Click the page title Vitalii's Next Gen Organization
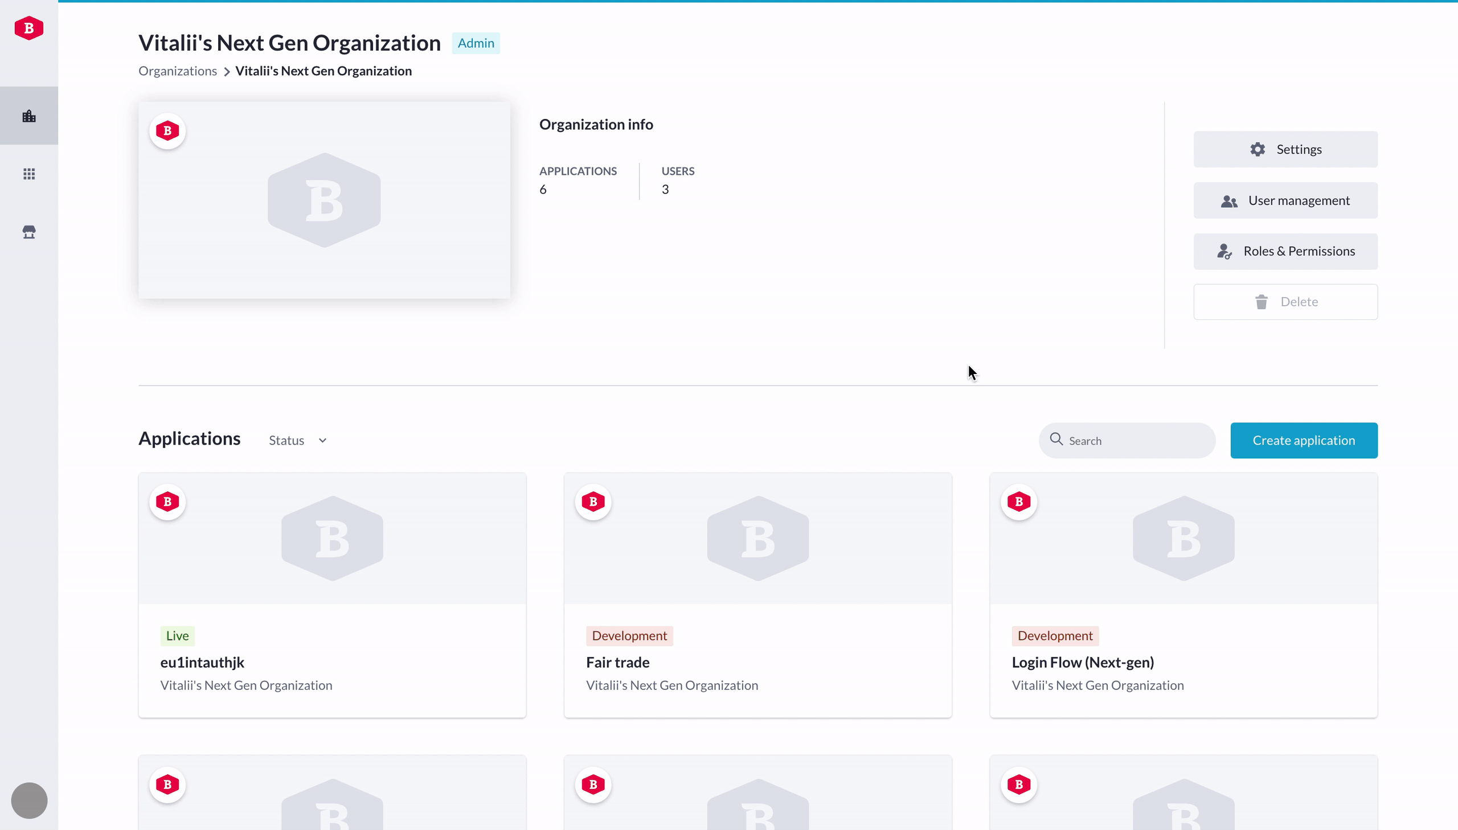 point(290,43)
